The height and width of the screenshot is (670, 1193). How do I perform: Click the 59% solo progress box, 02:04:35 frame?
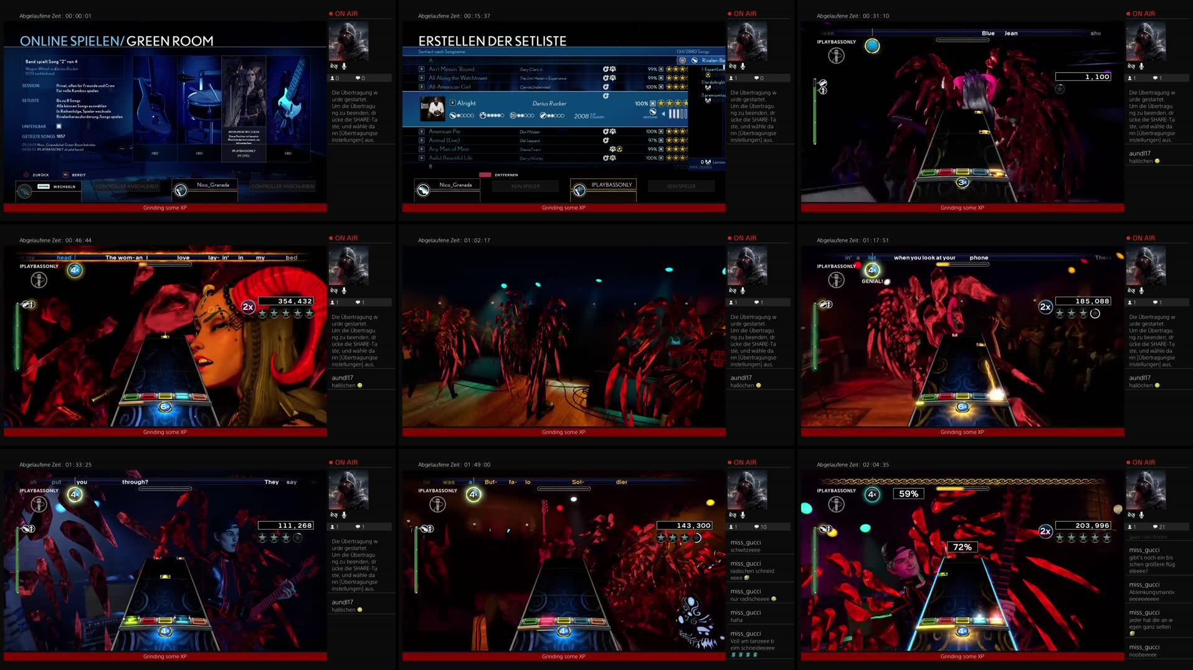908,494
